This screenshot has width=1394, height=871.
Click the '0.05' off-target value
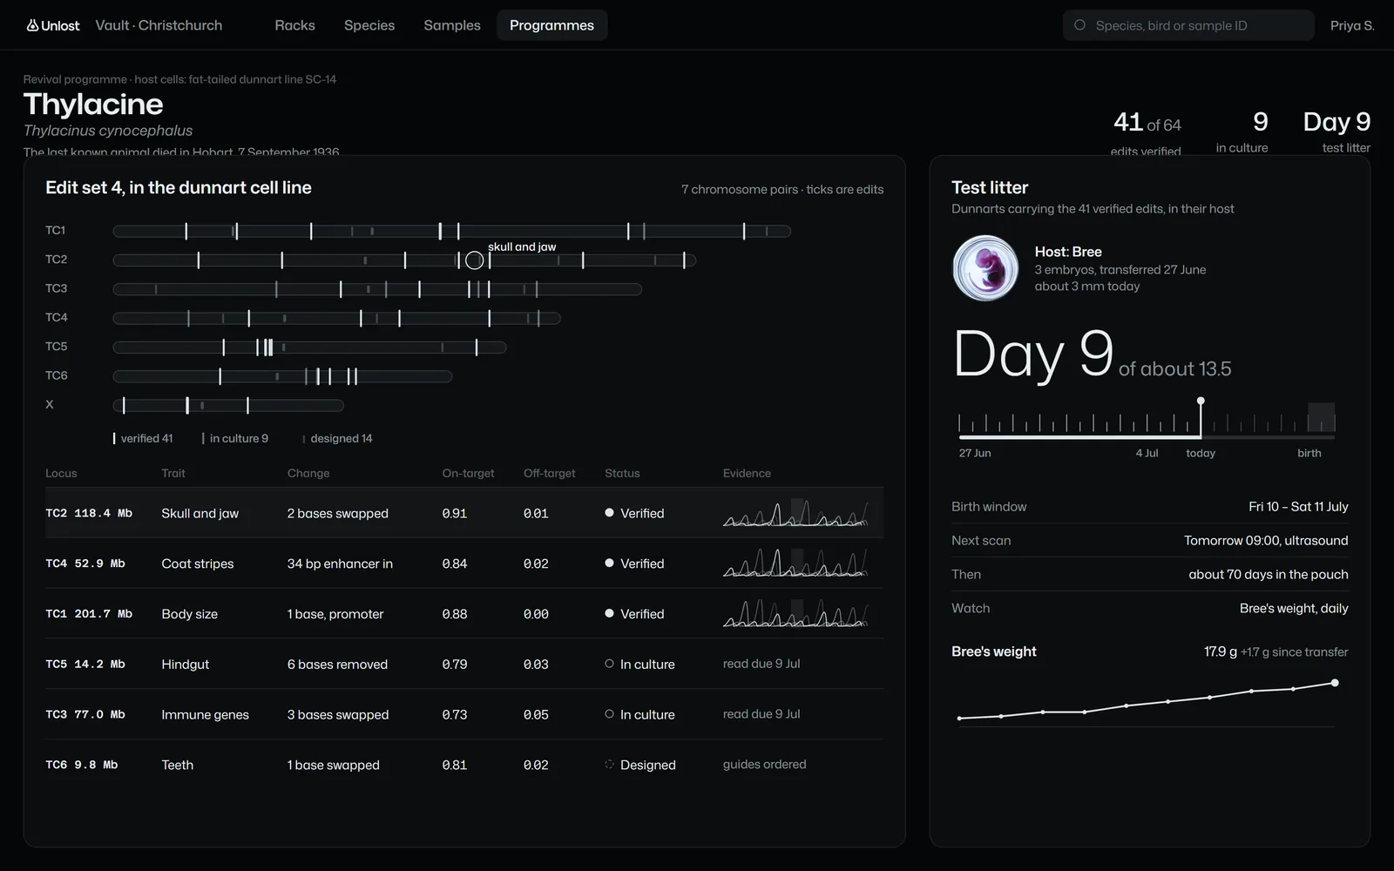click(x=536, y=714)
